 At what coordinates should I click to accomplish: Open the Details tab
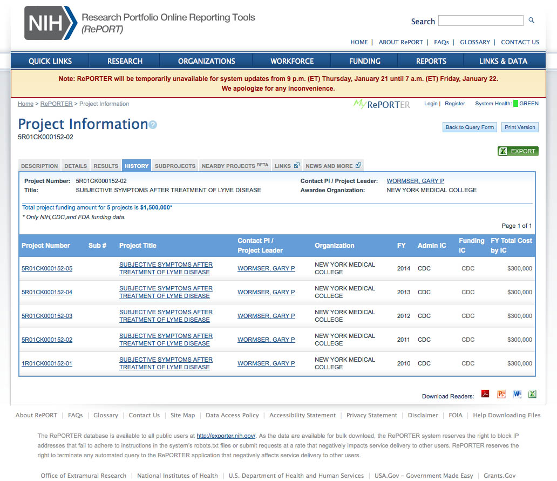pyautogui.click(x=76, y=166)
